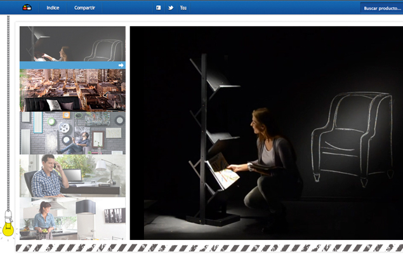
Task: Select the woman in kitchen thumbnail
Action: point(72,218)
